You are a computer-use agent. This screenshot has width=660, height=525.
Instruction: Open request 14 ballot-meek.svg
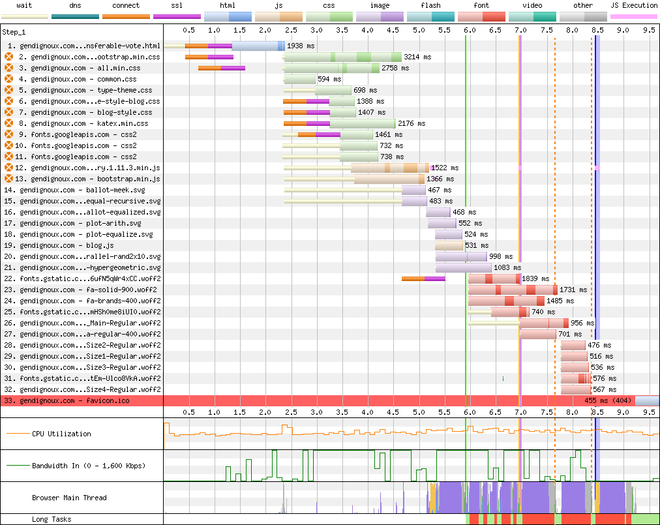82,190
